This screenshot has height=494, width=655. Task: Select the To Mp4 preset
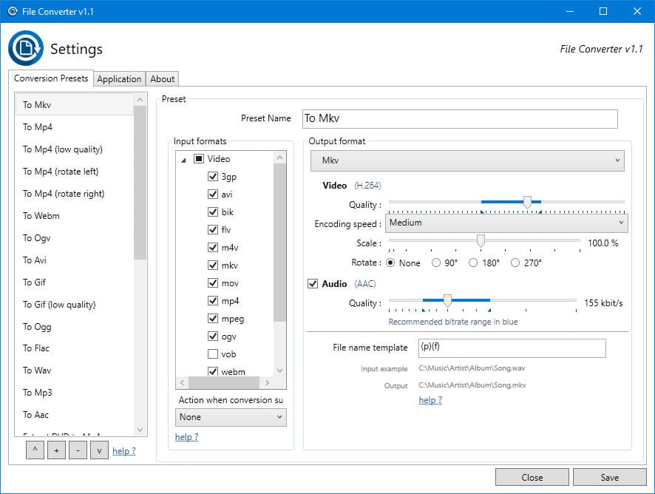tap(75, 126)
